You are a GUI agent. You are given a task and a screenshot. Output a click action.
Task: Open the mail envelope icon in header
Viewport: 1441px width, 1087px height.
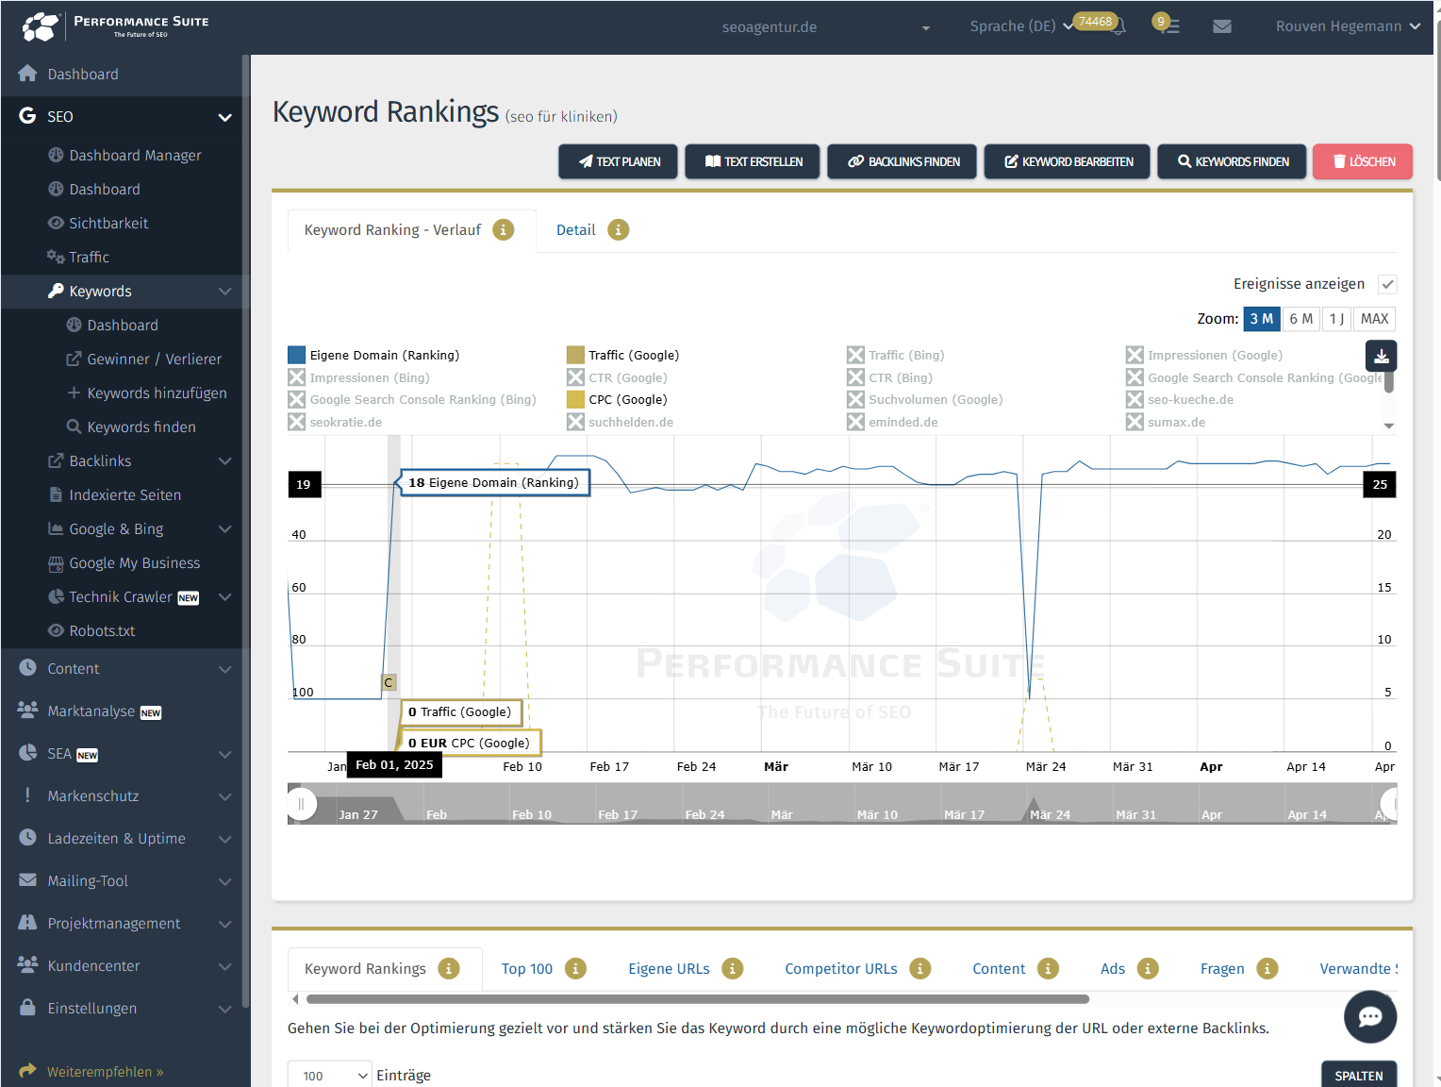click(1222, 26)
